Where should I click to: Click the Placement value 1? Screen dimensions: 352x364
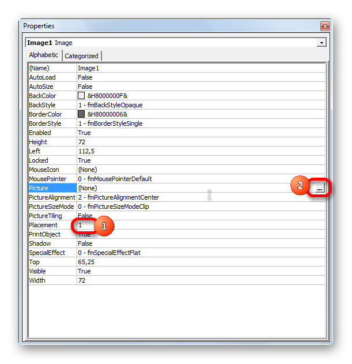(x=201, y=225)
